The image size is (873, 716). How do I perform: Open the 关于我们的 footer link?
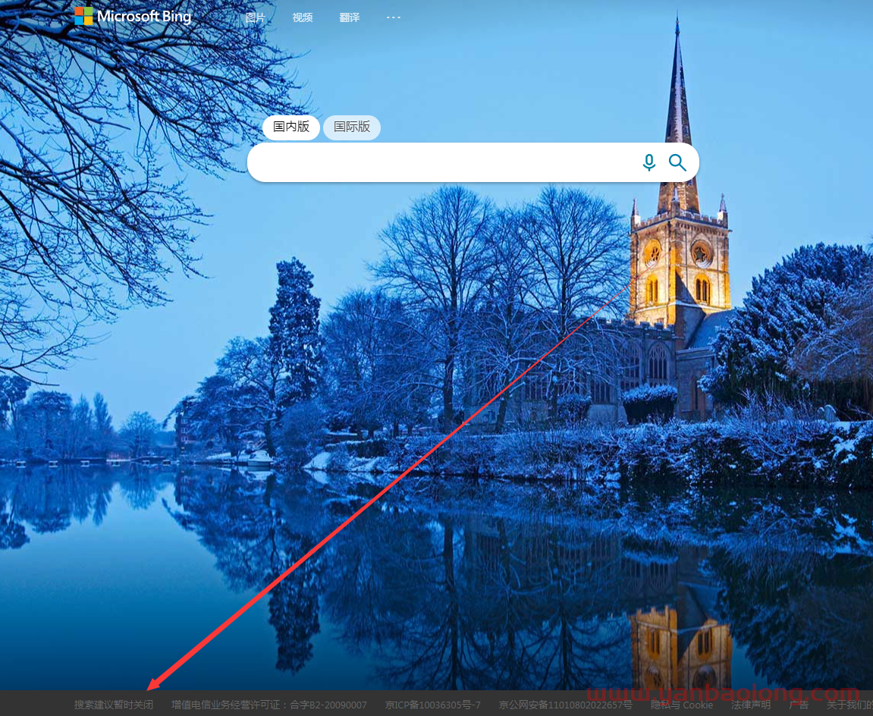pyautogui.click(x=849, y=705)
